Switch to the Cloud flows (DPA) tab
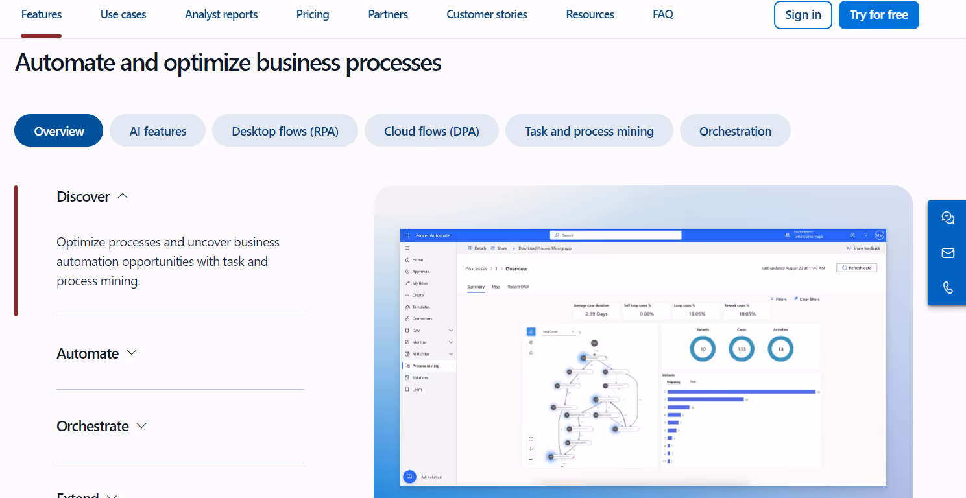This screenshot has width=966, height=498. [x=431, y=131]
